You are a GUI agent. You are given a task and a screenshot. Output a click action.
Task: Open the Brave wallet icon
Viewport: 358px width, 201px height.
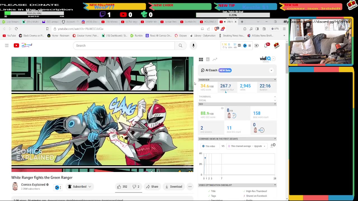264,29
